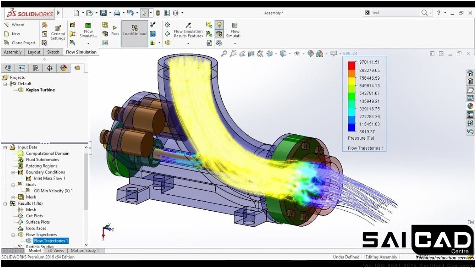
Task: Click the Rebuild traffic light icon
Action: point(158,13)
